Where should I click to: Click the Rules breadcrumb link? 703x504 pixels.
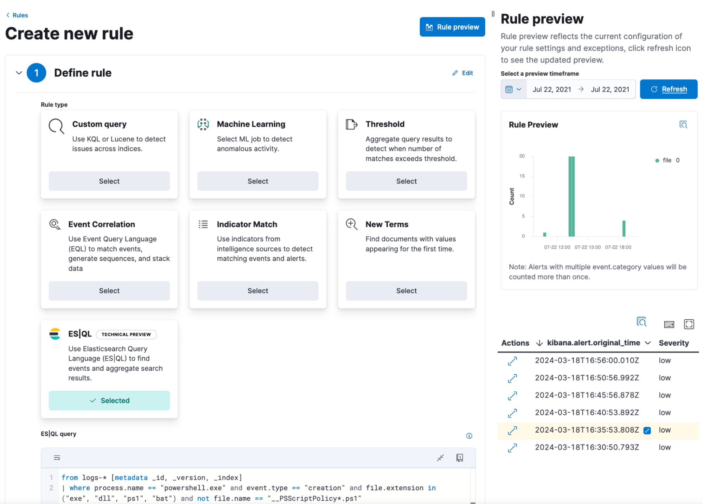tap(20, 15)
